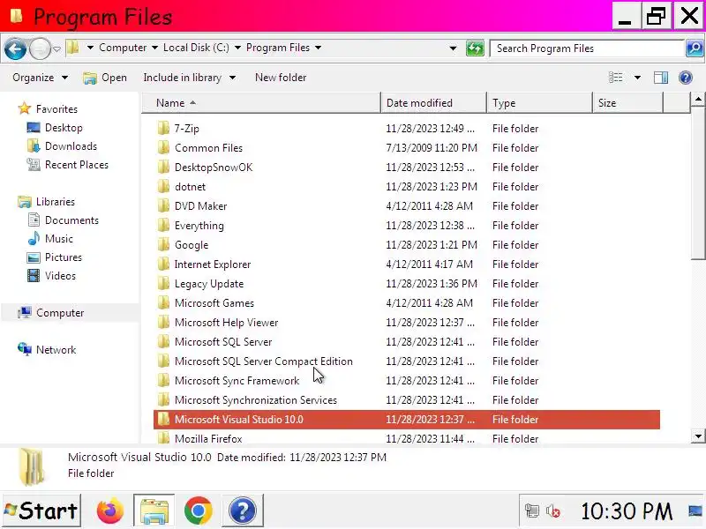Create a New folder
Image resolution: width=706 pixels, height=529 pixels.
tap(281, 78)
